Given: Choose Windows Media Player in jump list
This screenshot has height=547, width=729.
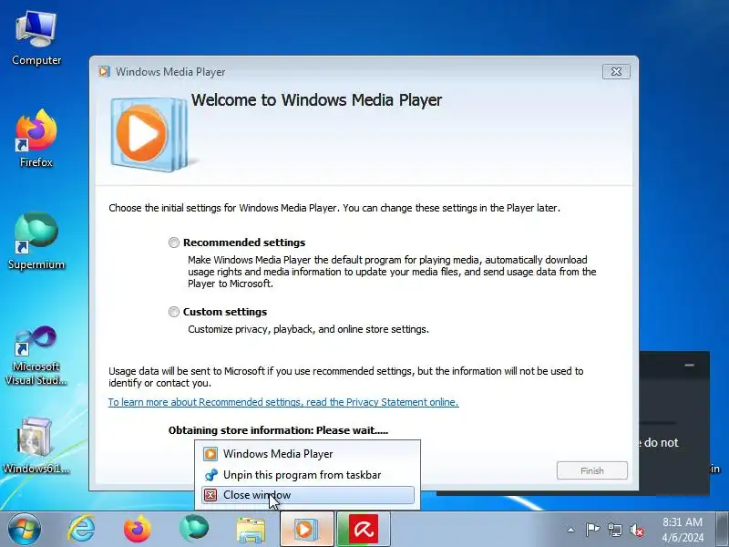Looking at the screenshot, I should (x=308, y=453).
